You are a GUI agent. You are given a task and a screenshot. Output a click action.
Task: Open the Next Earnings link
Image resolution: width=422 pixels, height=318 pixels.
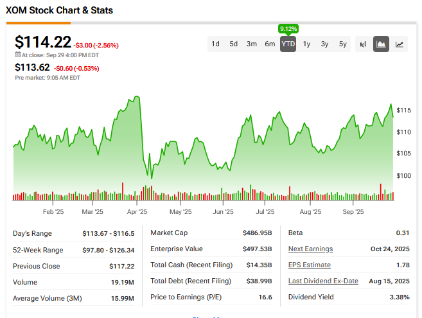(x=311, y=249)
